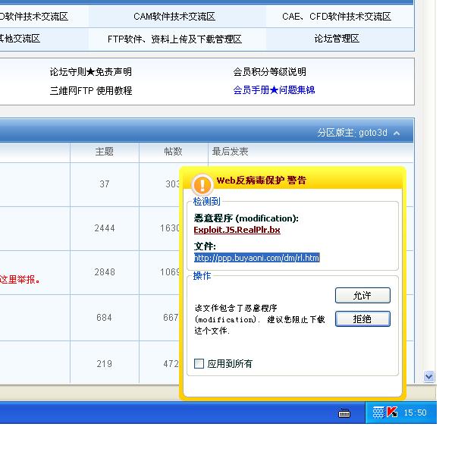Image resolution: width=455 pixels, height=455 pixels.
Task: Collapse the goto3d forum section
Action: tap(397, 133)
